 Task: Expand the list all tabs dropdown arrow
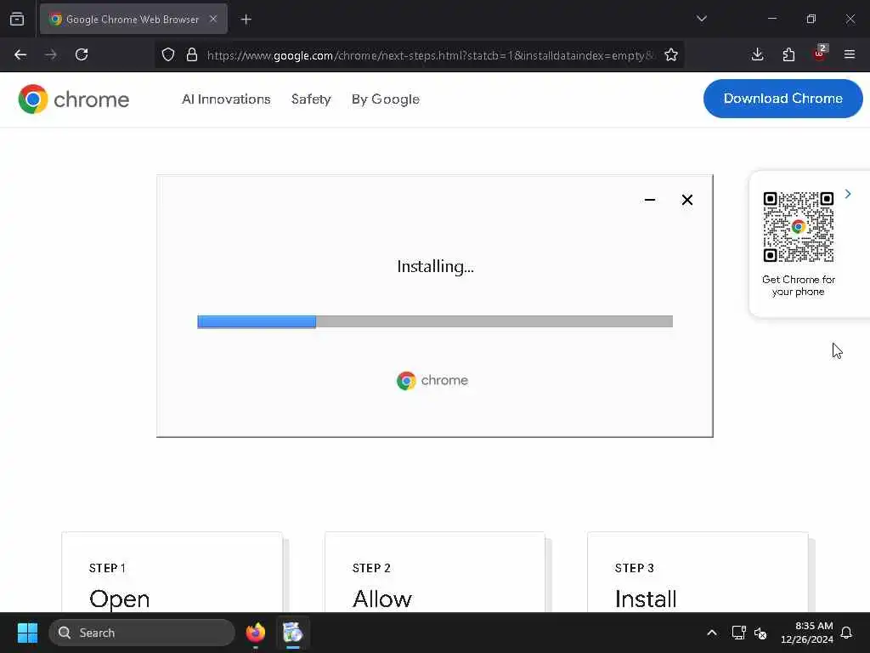(x=701, y=19)
